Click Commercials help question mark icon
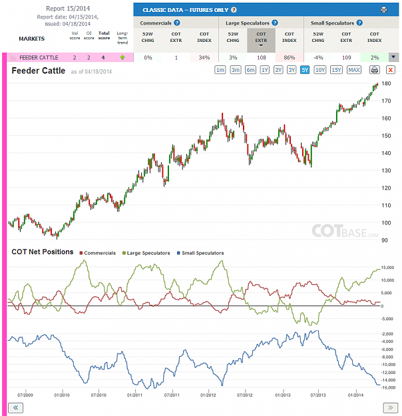Image resolution: width=402 pixels, height=416 pixels. 177,23
